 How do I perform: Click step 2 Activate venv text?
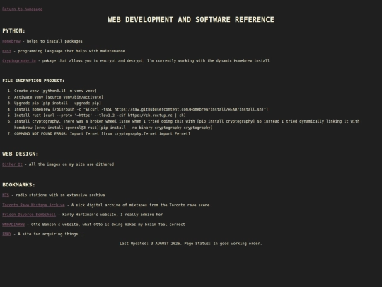(x=59, y=97)
